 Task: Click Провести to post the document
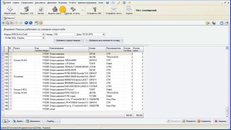189,121
